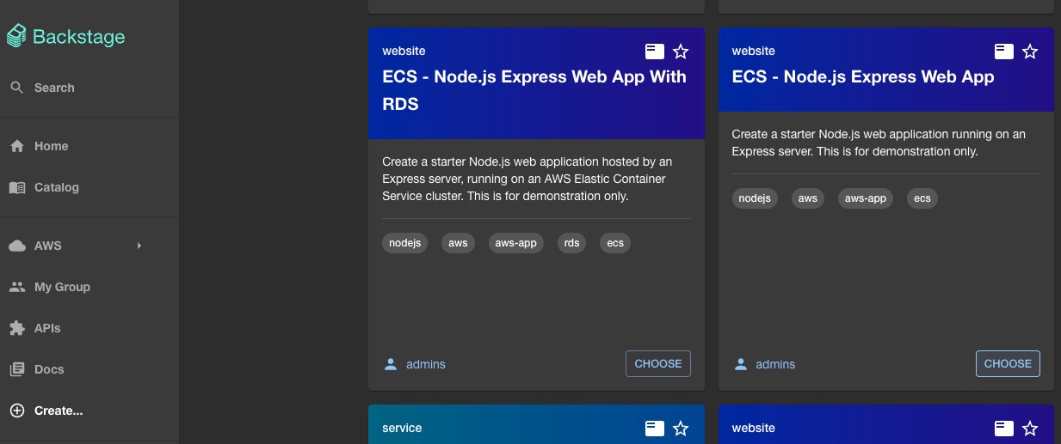The image size is (1061, 444).
Task: Click the Backstage logo
Action: (x=66, y=36)
